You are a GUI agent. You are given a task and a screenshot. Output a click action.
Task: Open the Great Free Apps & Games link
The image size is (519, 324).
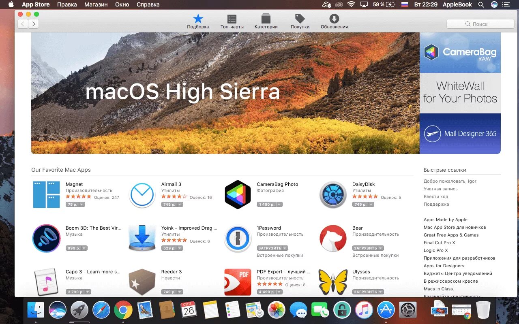pyautogui.click(x=451, y=235)
